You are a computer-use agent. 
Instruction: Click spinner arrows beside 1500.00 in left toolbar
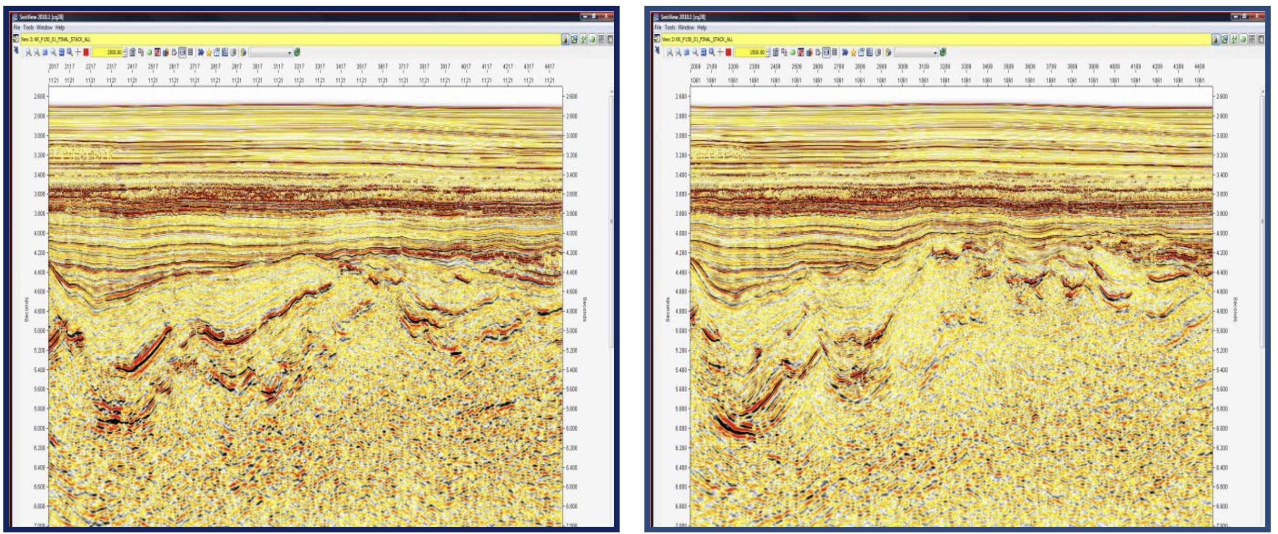coord(125,52)
